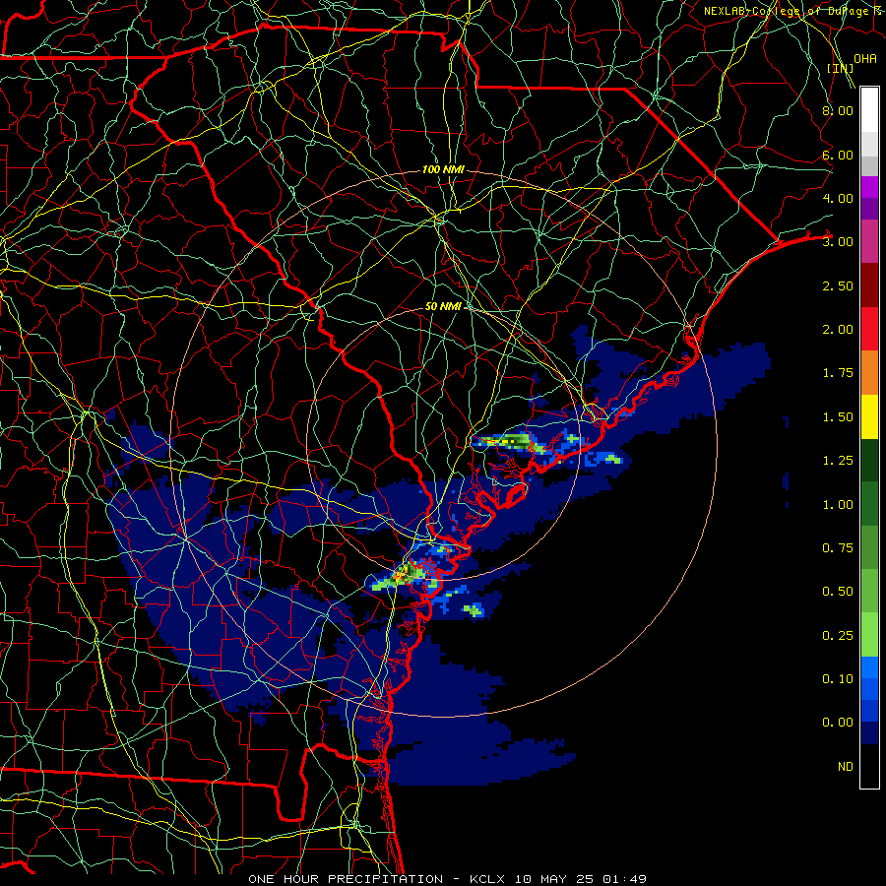Click the '2.00' legend value
Viewport: 886px width, 886px height.
838,330
